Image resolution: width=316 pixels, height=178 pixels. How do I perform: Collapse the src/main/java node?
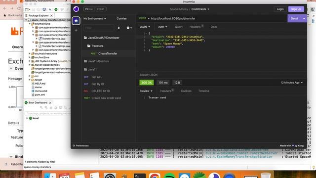point(30,24)
